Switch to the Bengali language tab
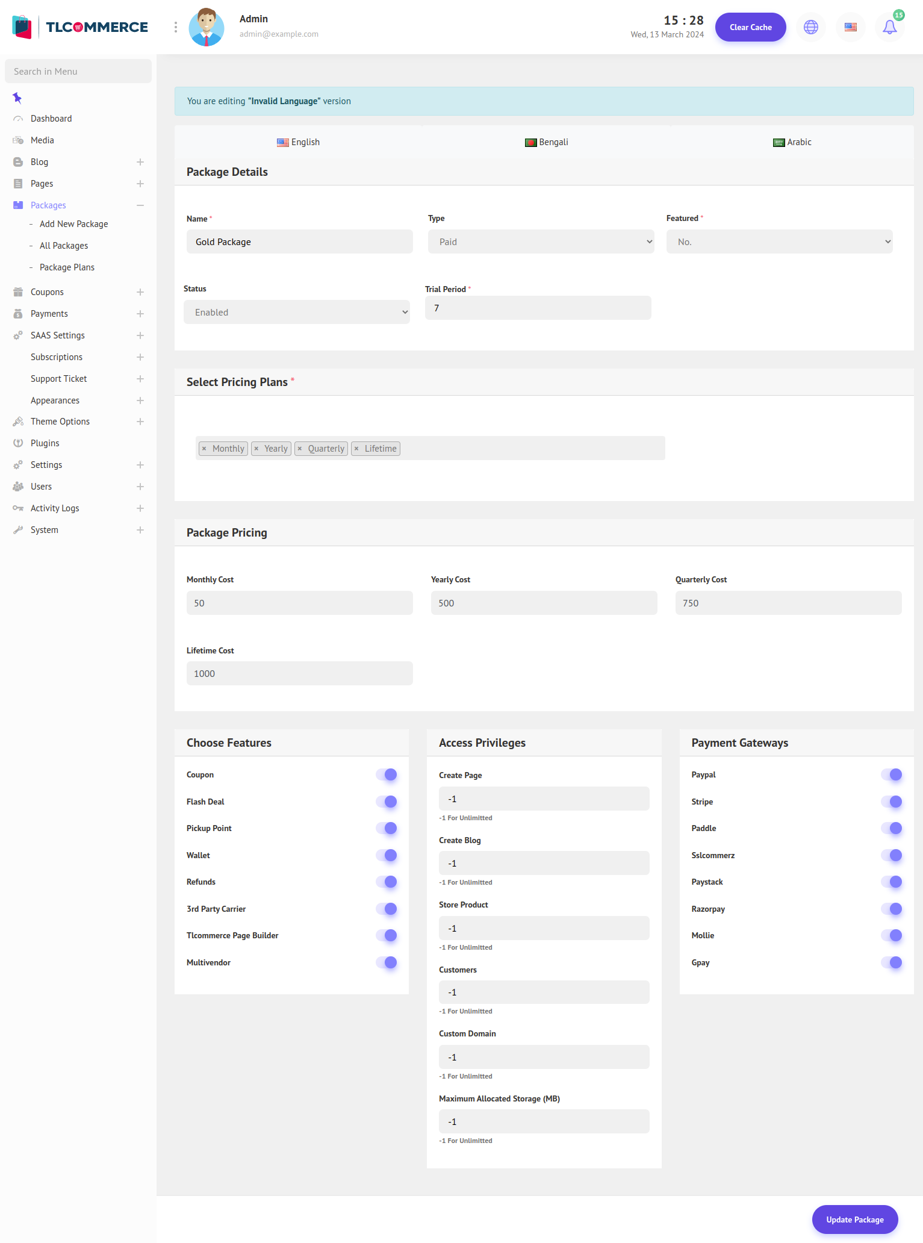Image resolution: width=923 pixels, height=1243 pixels. [x=547, y=142]
